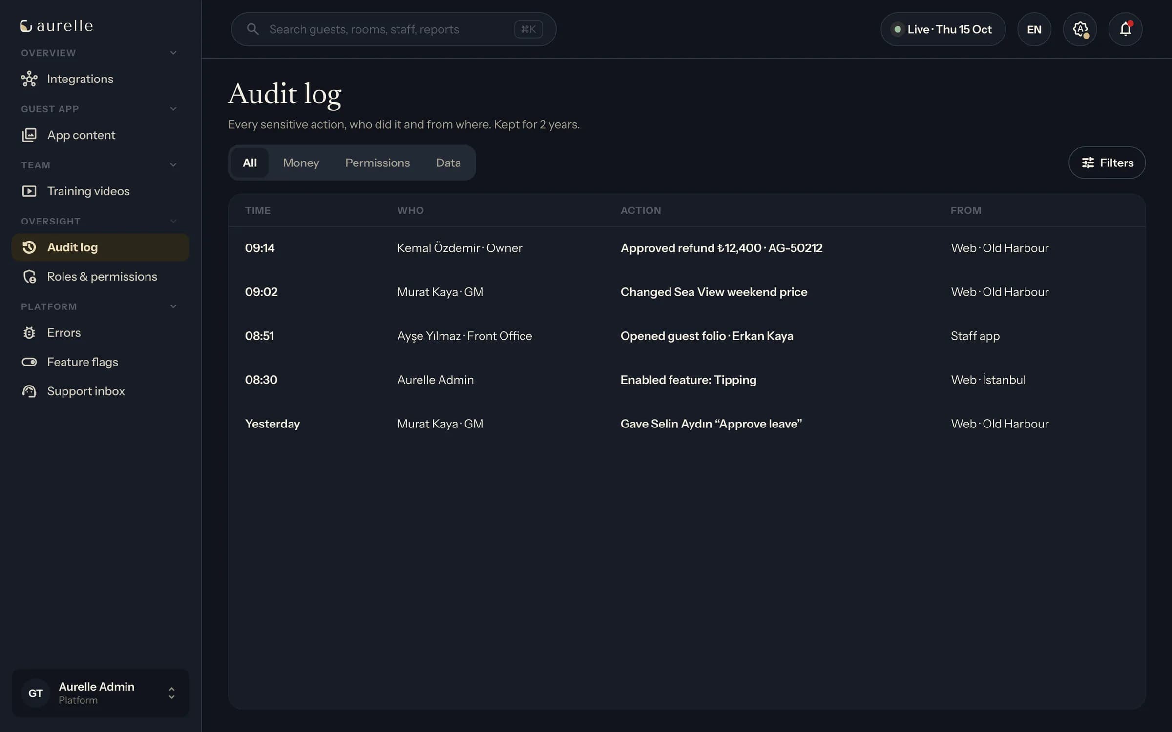The width and height of the screenshot is (1172, 732).
Task: Open Feature flags page
Action: (100, 362)
